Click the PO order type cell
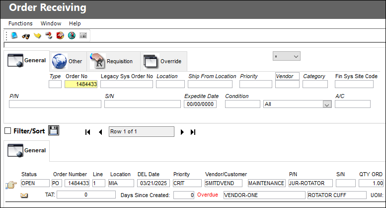386x208 pixels. (57, 183)
